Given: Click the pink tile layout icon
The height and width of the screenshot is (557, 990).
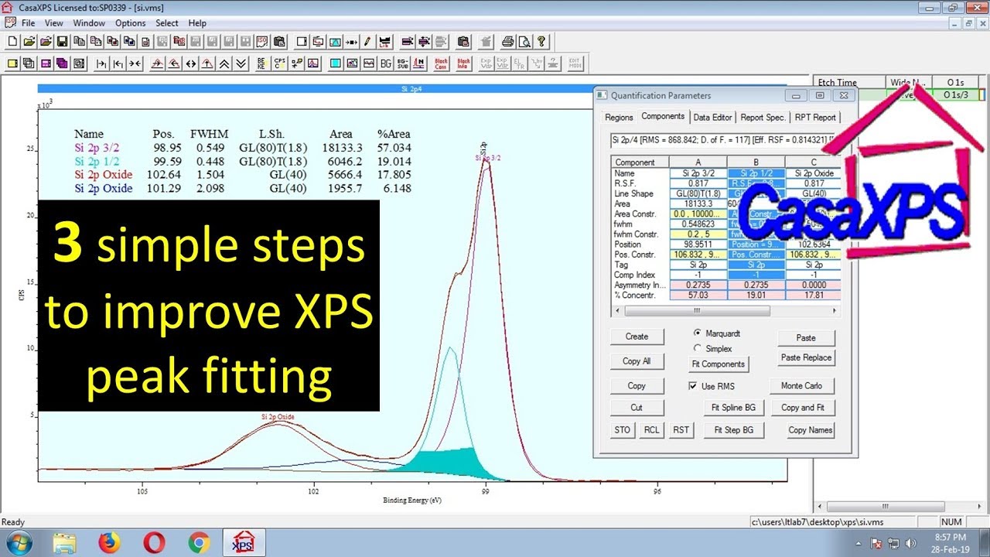Looking at the screenshot, I should click(x=46, y=63).
